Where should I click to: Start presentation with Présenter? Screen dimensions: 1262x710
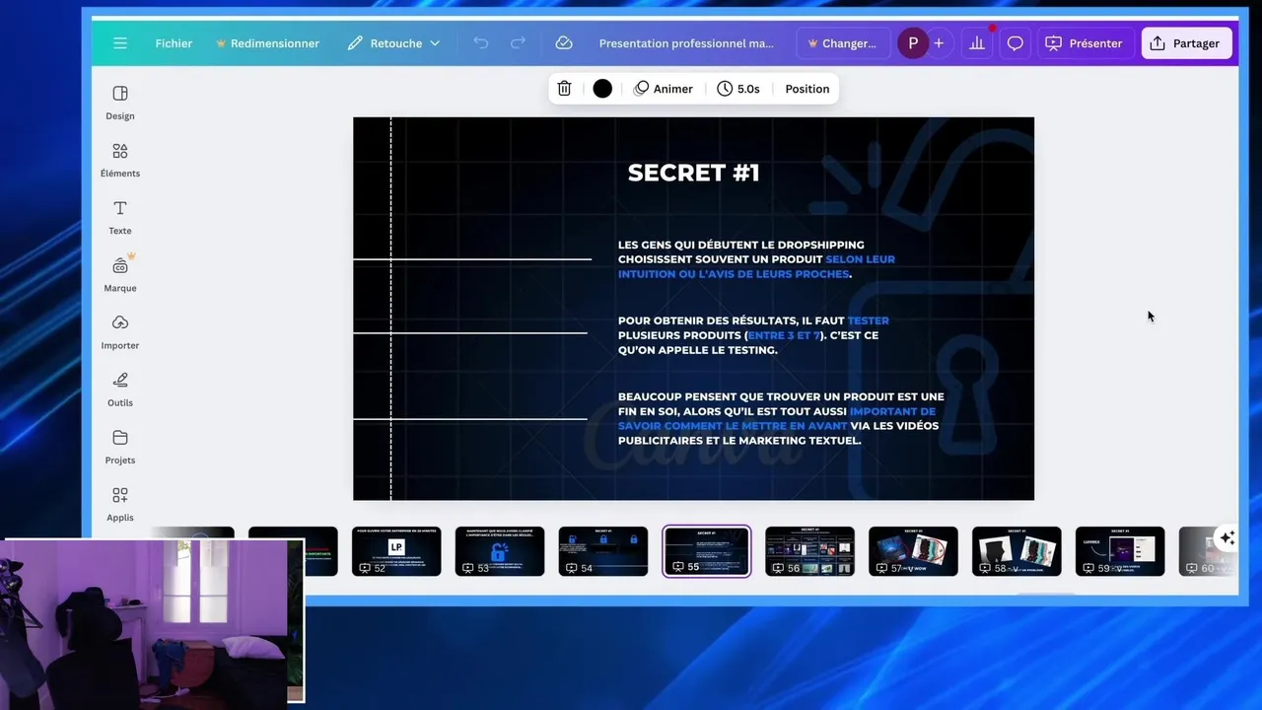[1084, 43]
